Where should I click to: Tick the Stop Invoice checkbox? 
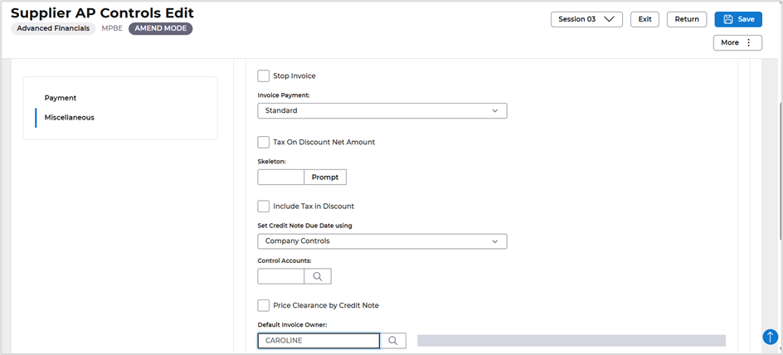[263, 75]
